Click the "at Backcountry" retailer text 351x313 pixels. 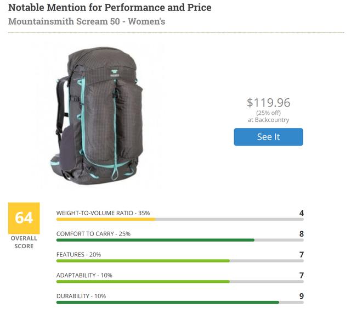[x=268, y=120]
